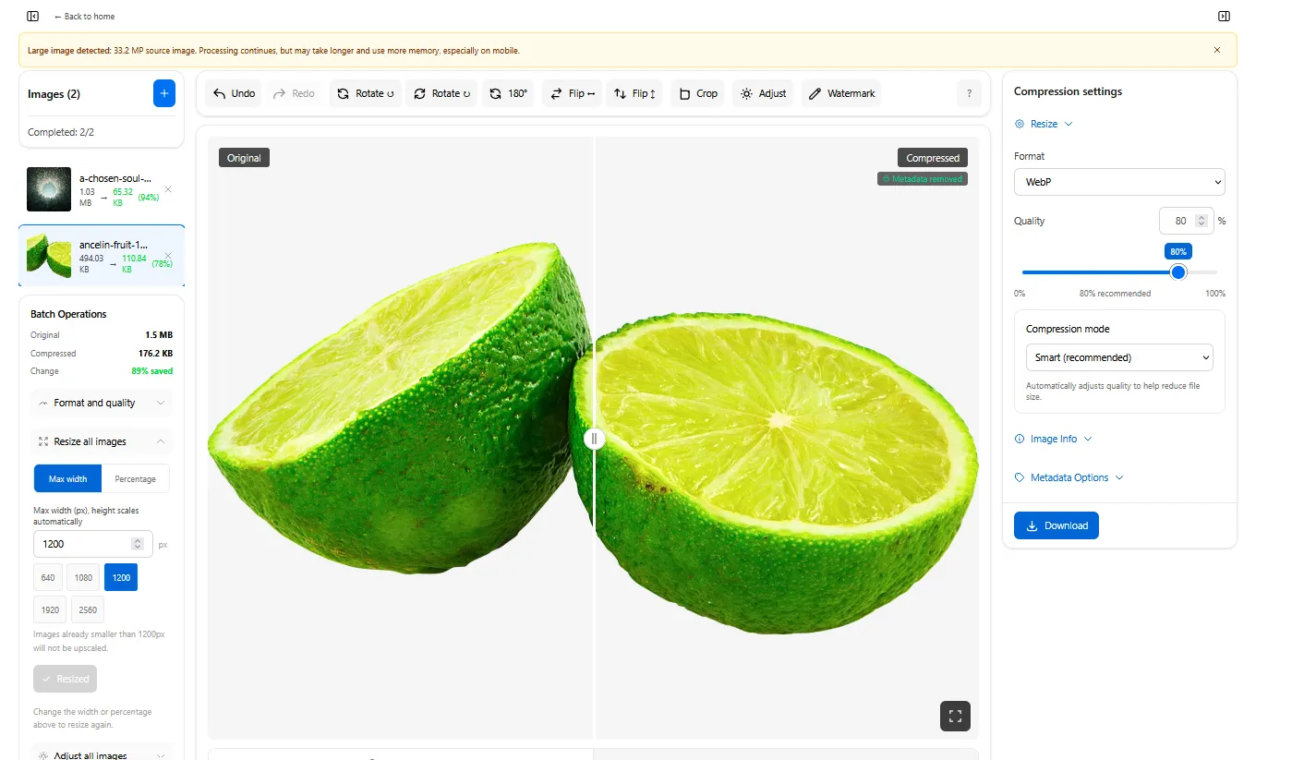The height and width of the screenshot is (760, 1292).
Task: Click the Original label badge
Action: [244, 158]
